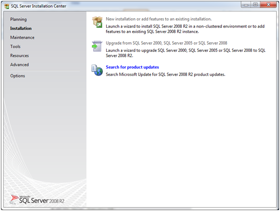Click Upgrade from SQL Server 2000 link
The height and width of the screenshot is (211, 280).
(166, 43)
